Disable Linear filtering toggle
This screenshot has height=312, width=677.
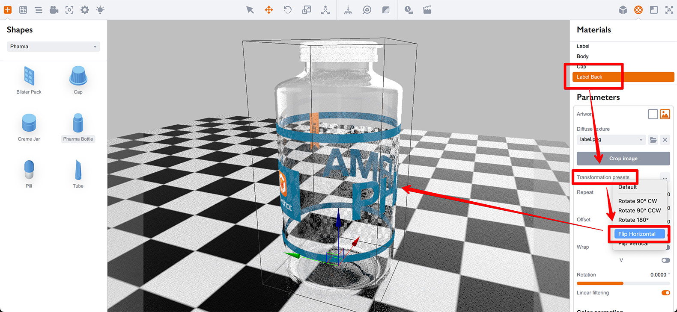[x=665, y=293]
